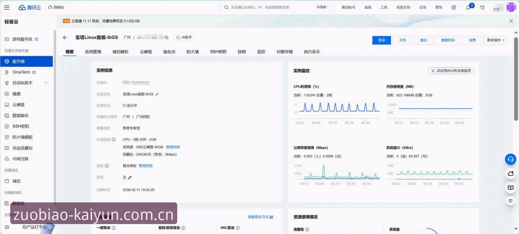Viewport: 519px width, 234px height.
Task: Switch to the 域名解析 tab
Action: (120, 52)
